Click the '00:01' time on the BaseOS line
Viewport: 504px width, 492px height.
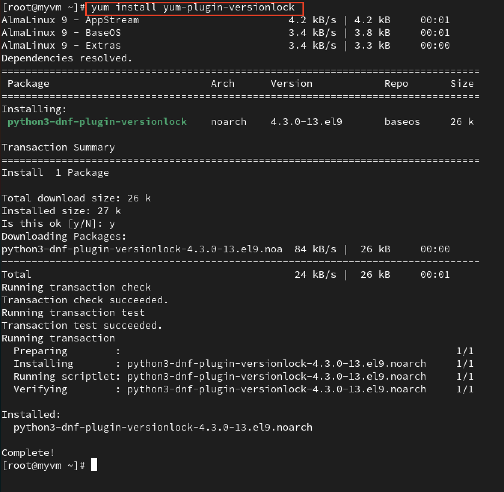(x=435, y=33)
